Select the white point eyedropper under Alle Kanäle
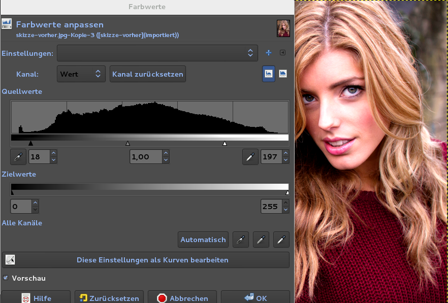Screen dimensions: 448x303 click(x=281, y=240)
